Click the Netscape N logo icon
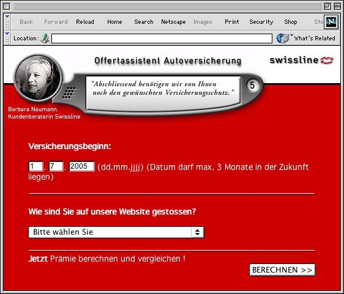The width and height of the screenshot is (344, 294). point(331,21)
